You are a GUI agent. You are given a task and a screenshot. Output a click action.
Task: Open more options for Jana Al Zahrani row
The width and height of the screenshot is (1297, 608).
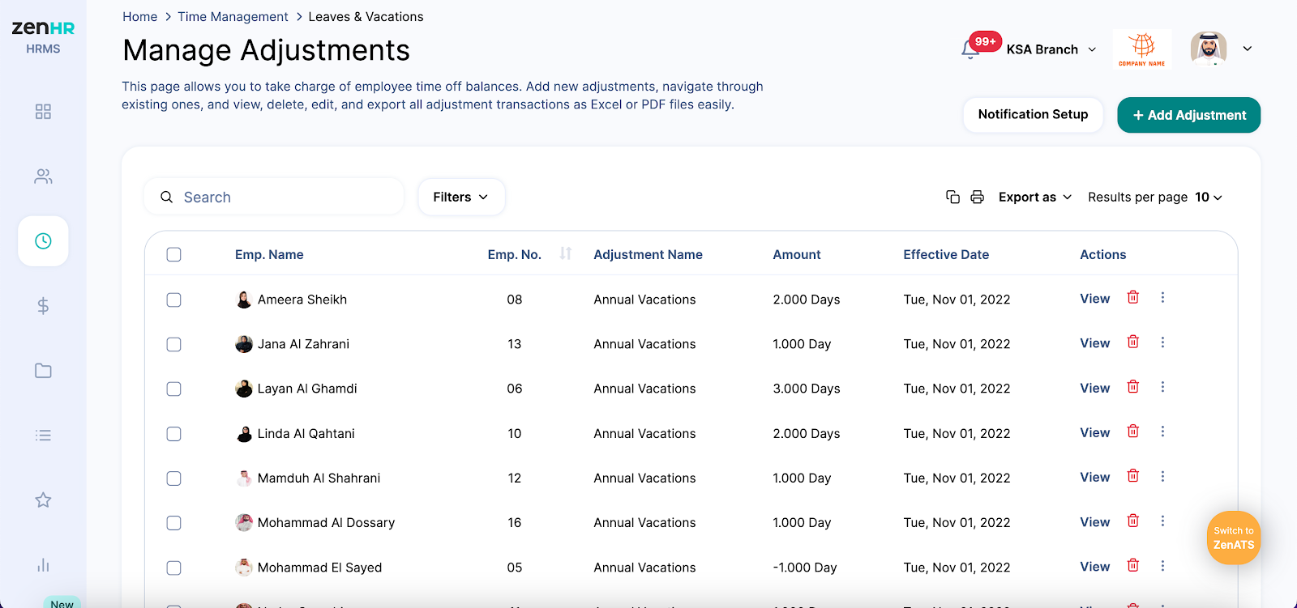click(1162, 342)
